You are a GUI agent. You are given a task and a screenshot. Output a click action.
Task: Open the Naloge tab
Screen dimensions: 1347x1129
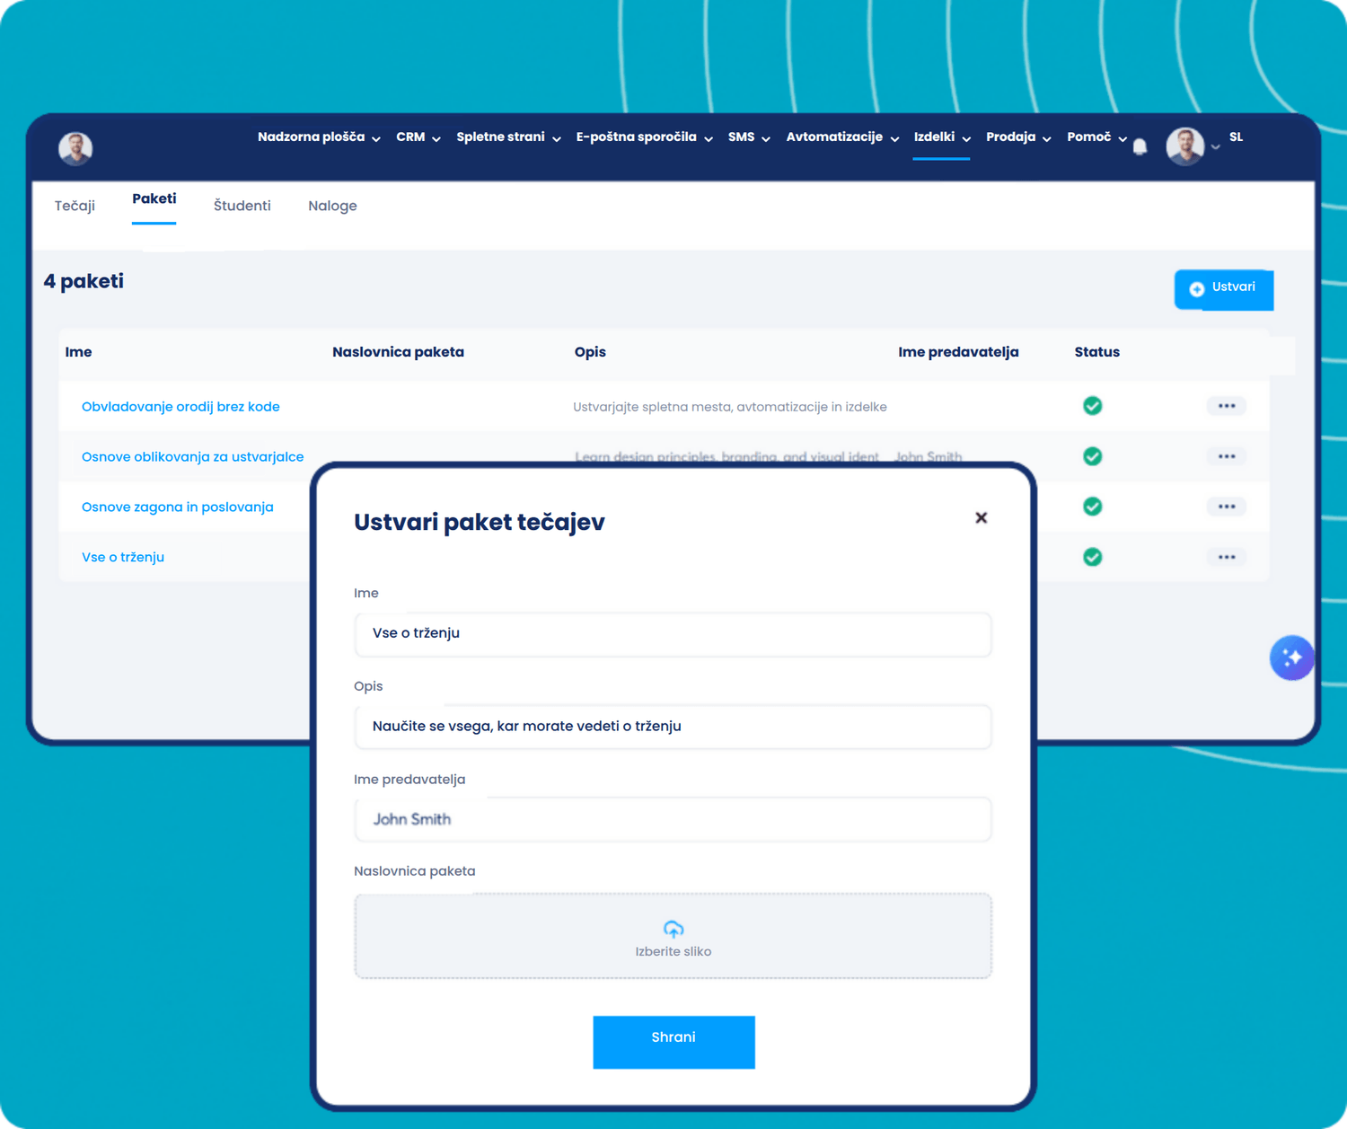coord(332,206)
